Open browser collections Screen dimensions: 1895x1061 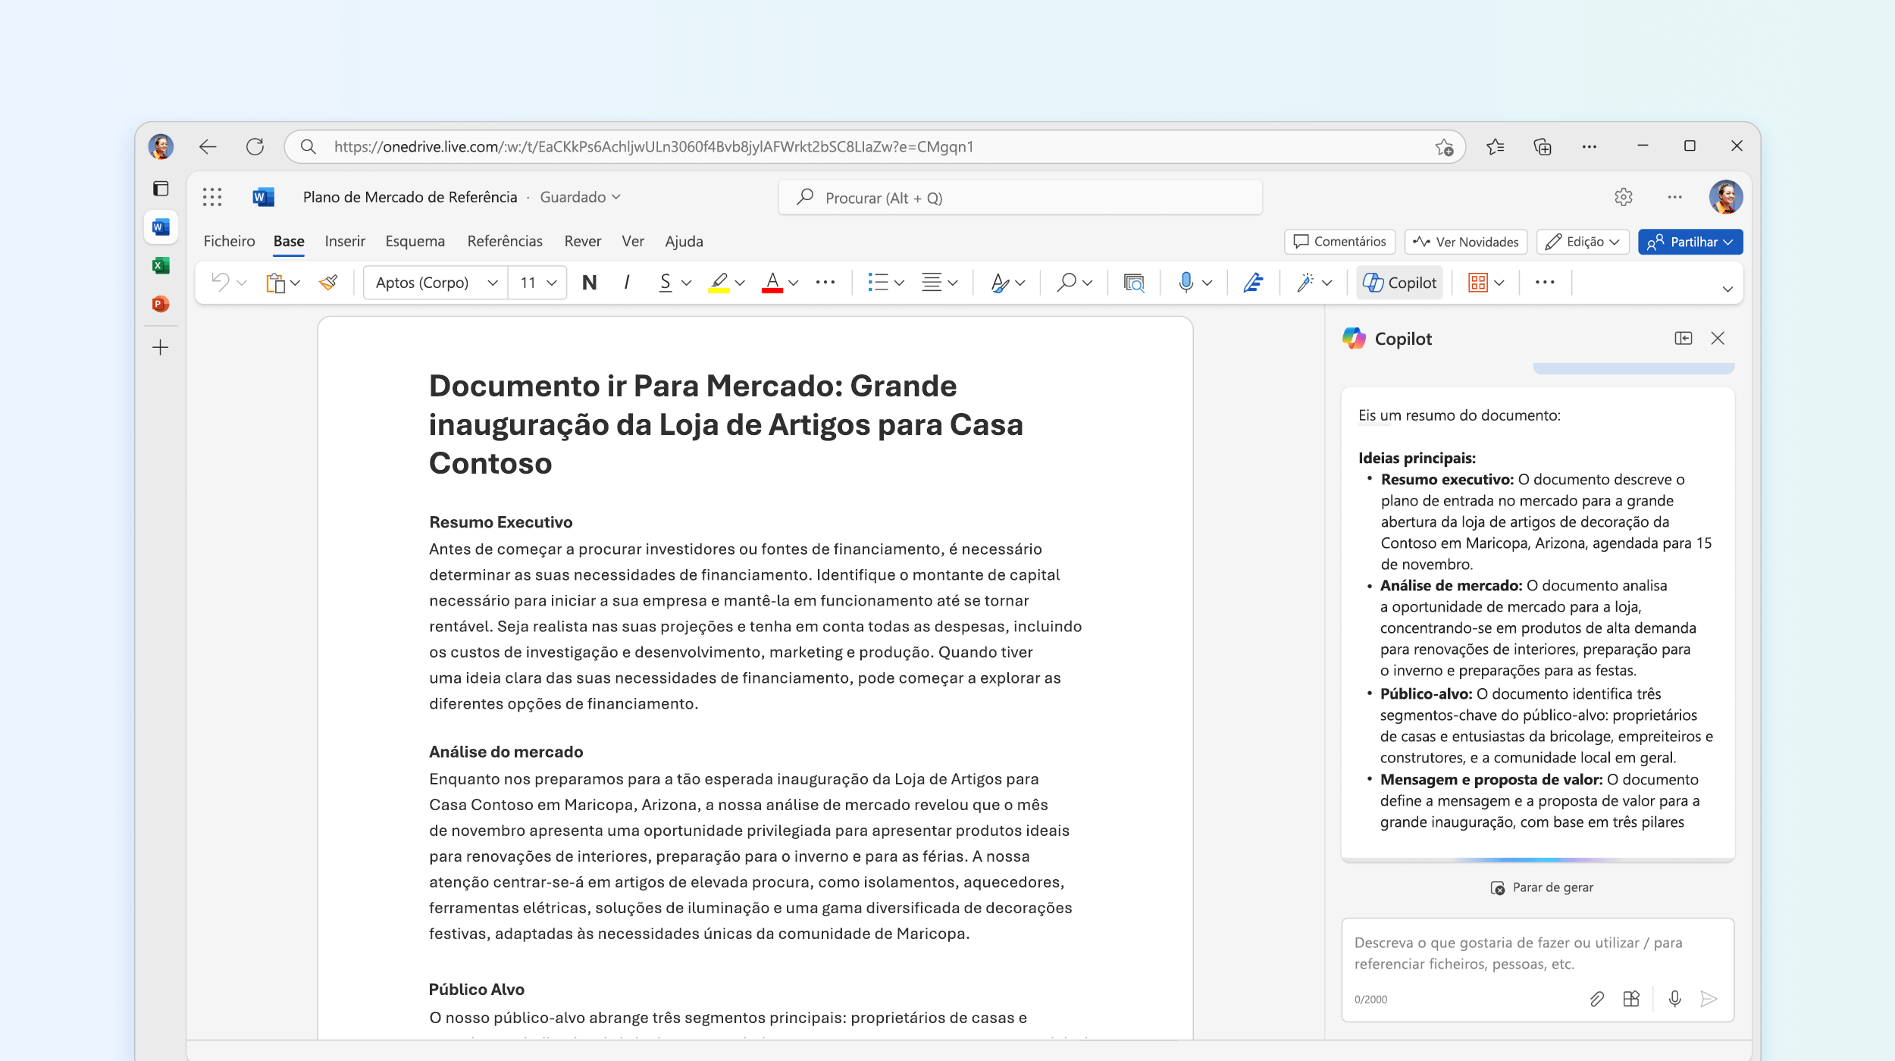pyautogui.click(x=1543, y=146)
